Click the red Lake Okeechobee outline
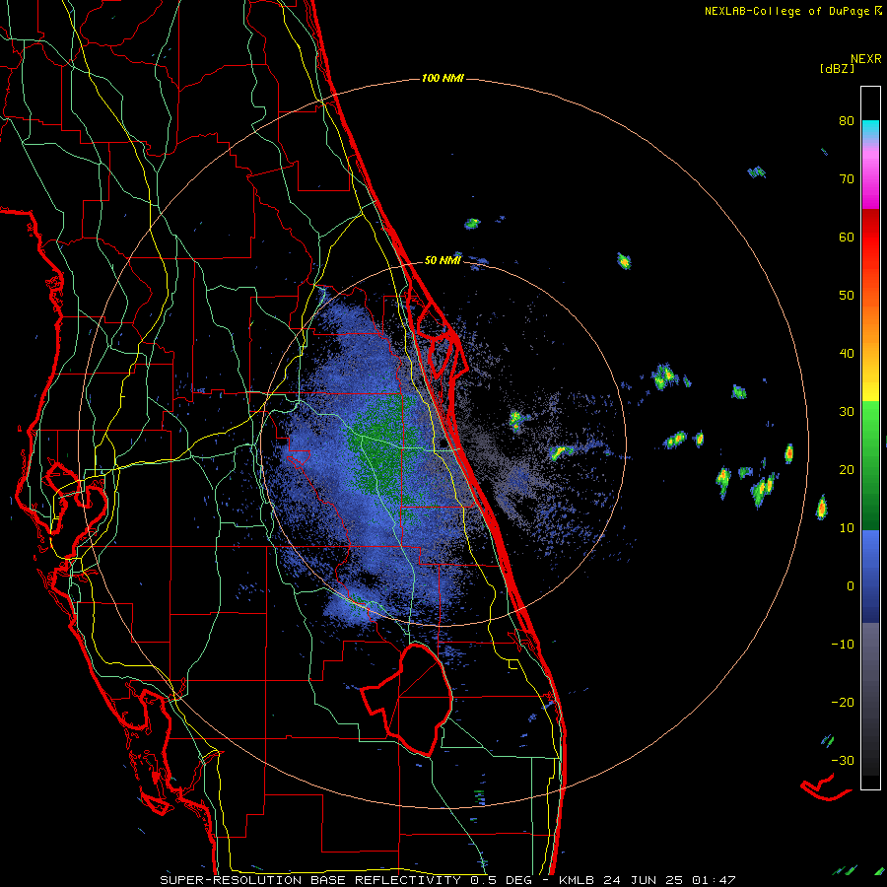887x887 pixels. (407, 700)
